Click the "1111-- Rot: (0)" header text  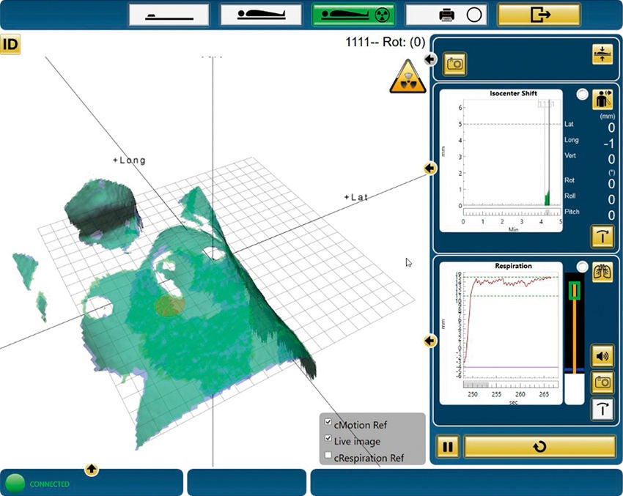(385, 42)
